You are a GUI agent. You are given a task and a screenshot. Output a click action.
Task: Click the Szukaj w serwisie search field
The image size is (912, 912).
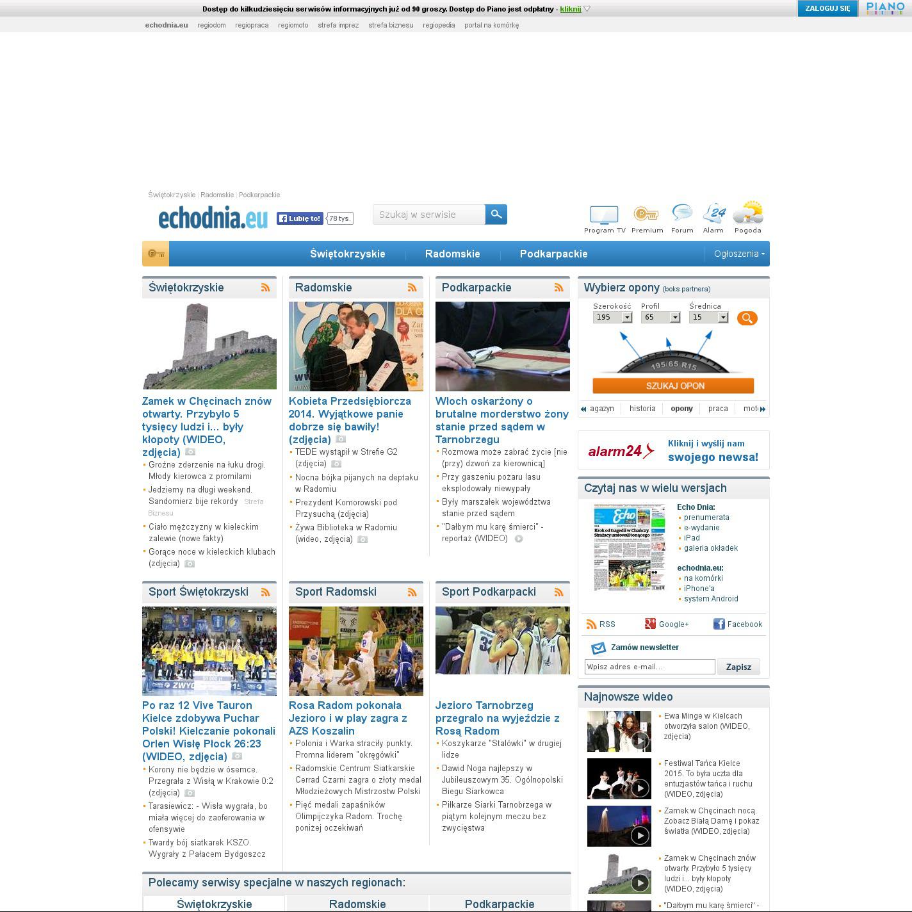(x=429, y=215)
